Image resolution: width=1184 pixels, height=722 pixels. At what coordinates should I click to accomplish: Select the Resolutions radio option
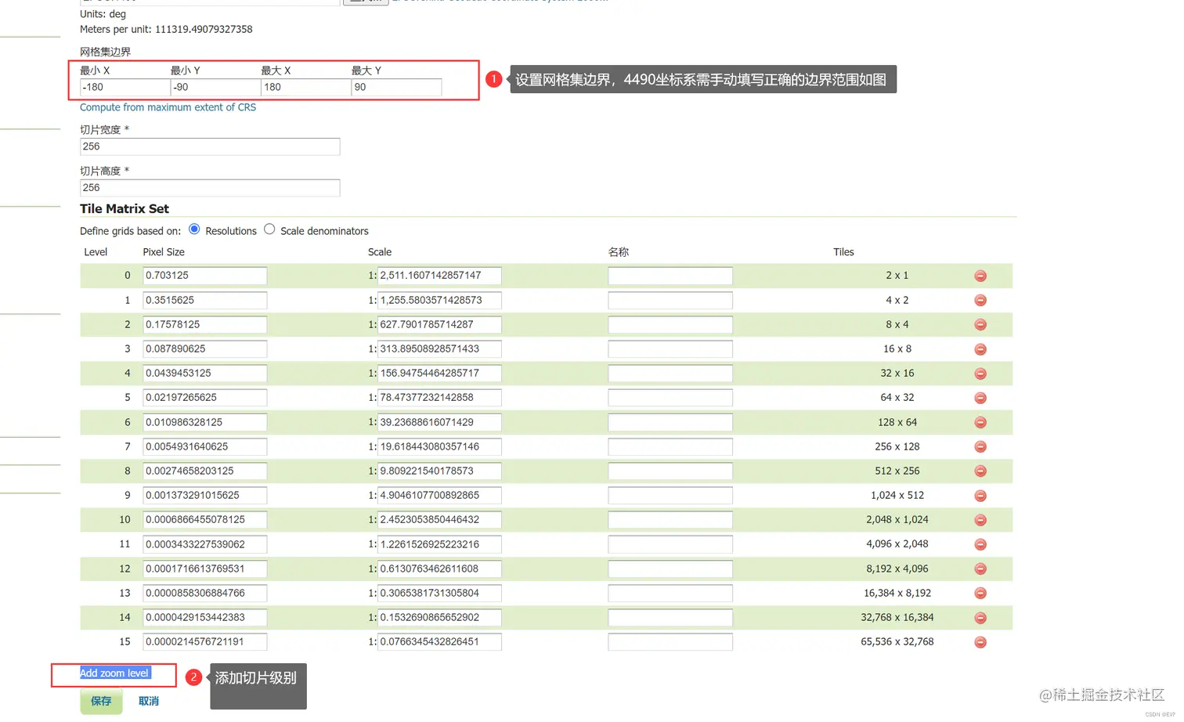tap(194, 229)
